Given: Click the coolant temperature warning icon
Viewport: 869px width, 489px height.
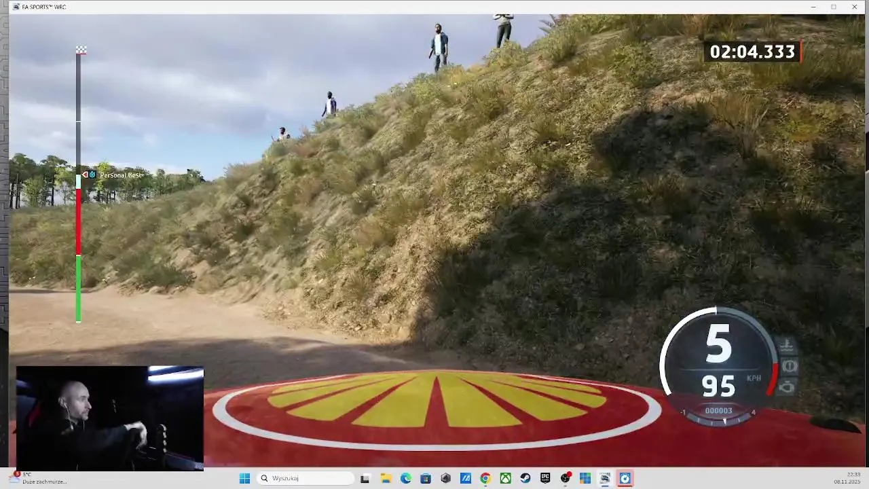Looking at the screenshot, I should 788,346.
